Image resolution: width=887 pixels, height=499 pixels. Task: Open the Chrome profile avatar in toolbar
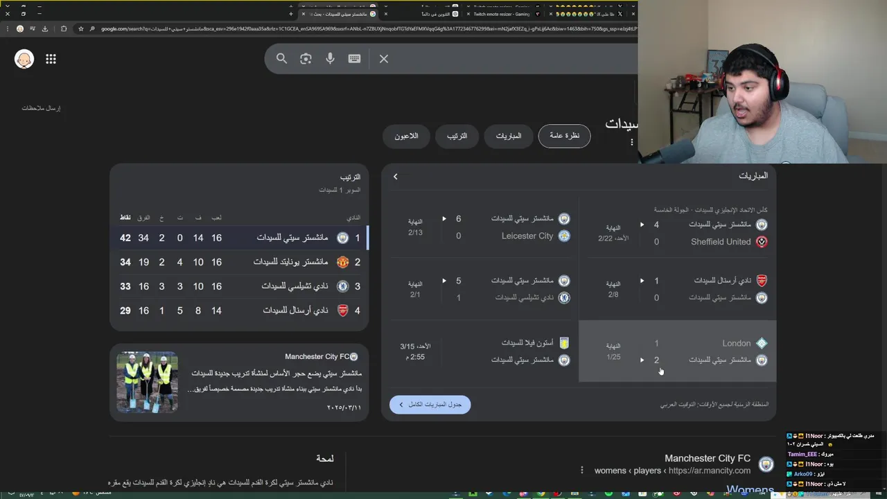pos(20,29)
